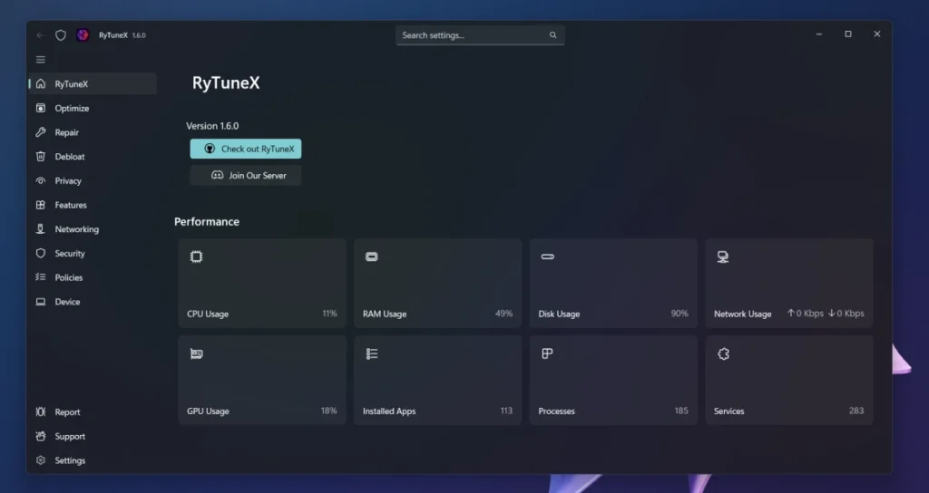
Task: Click the CPU chip icon
Action: 196,256
